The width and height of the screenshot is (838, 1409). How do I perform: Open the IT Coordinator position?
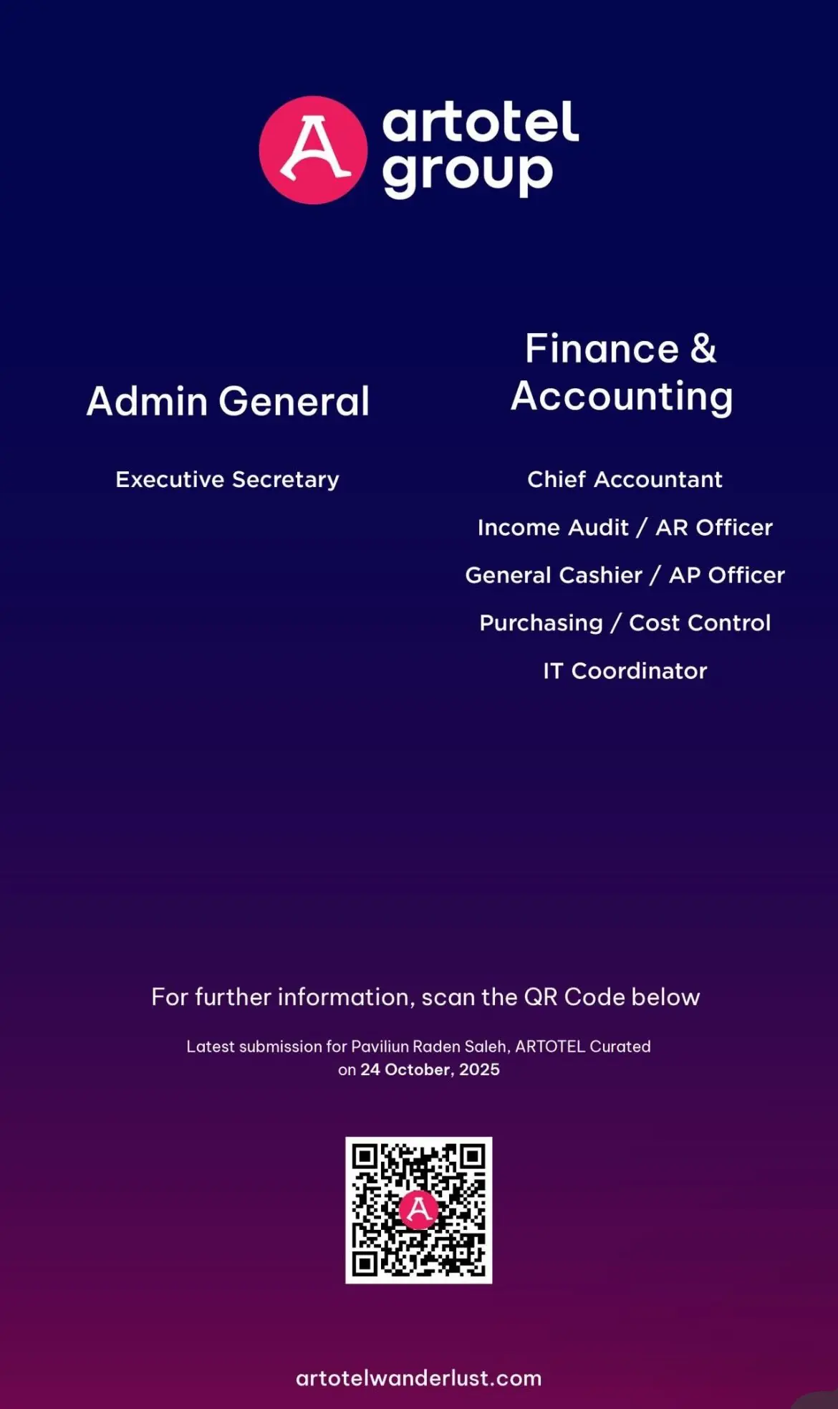pyautogui.click(x=625, y=671)
